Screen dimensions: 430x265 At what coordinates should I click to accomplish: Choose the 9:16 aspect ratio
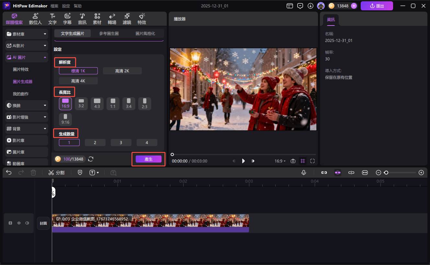coord(65,119)
